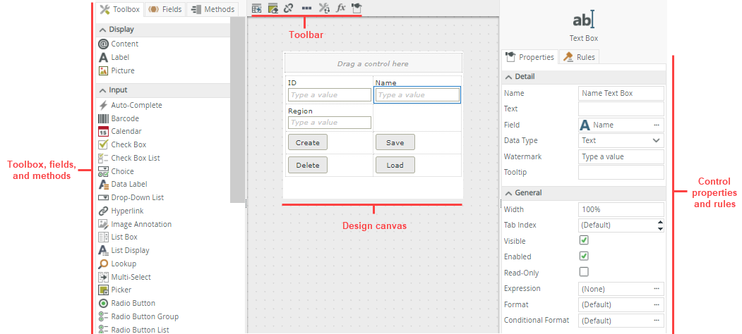Image resolution: width=742 pixels, height=334 pixels.
Task: Pick the Auto-Complete control
Action: click(x=130, y=106)
